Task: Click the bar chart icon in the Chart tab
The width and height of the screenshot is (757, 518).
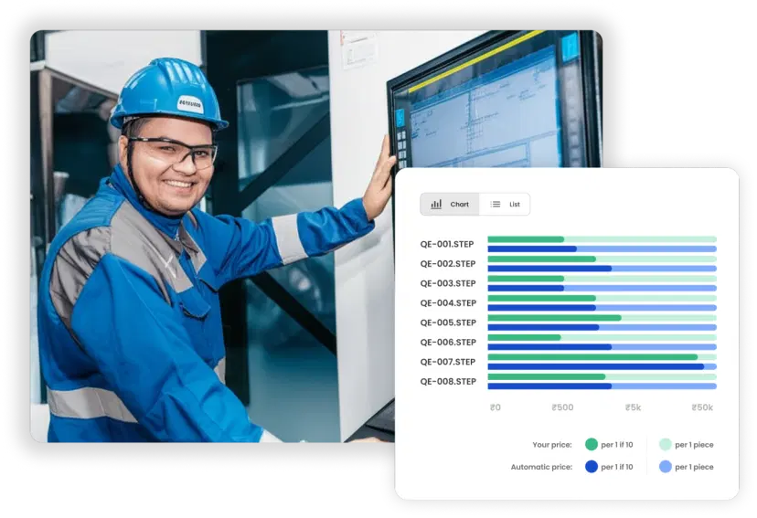Action: 436,205
